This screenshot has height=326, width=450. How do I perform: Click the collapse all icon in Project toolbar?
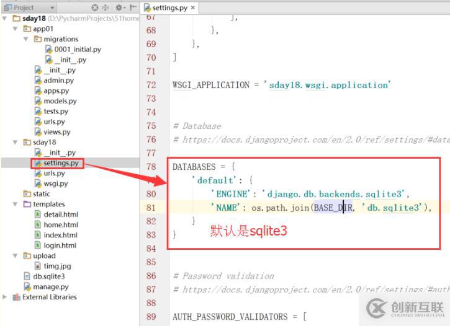tap(106, 7)
